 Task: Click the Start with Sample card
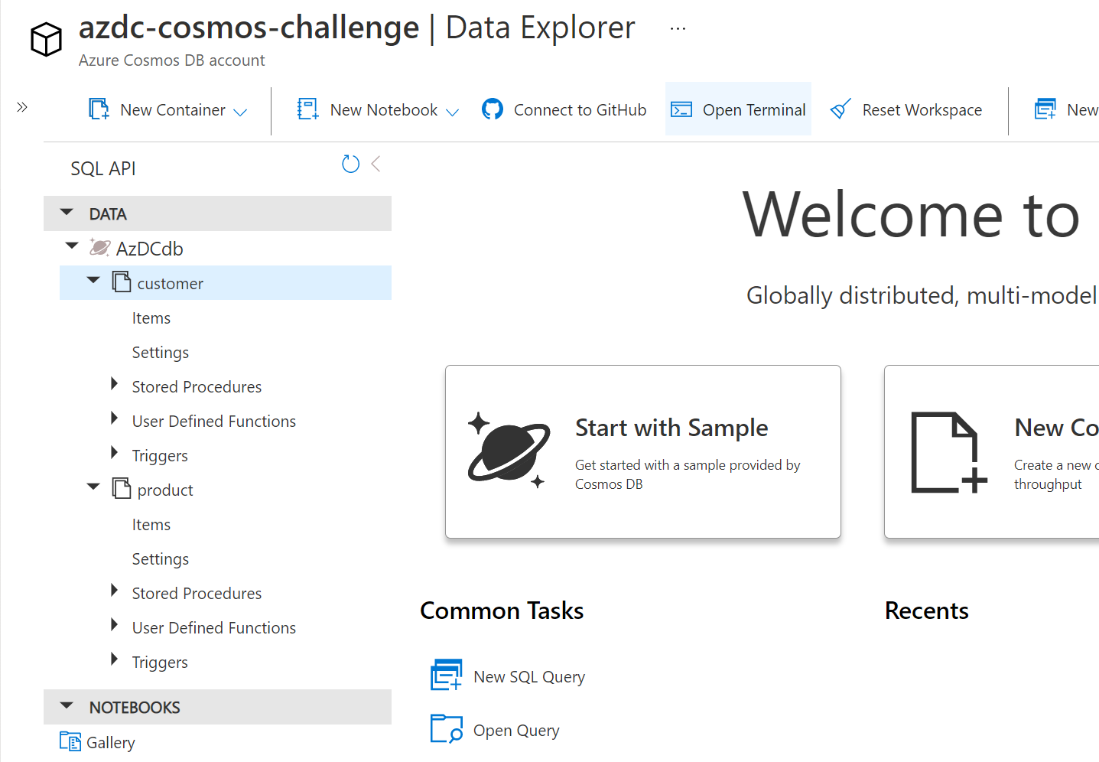pyautogui.click(x=642, y=451)
